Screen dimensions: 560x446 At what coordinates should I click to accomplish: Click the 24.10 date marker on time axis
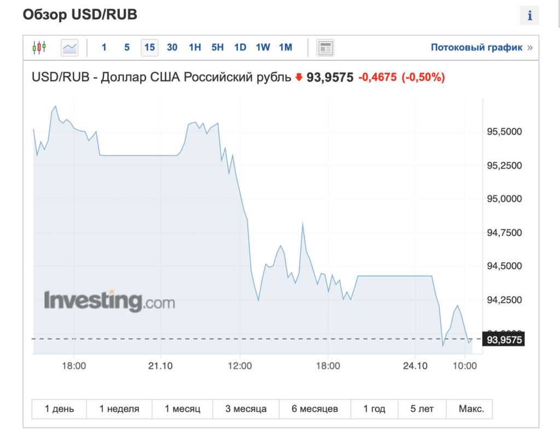pyautogui.click(x=415, y=365)
